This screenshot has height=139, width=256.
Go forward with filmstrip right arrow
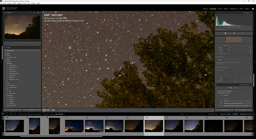[x=16, y=114]
